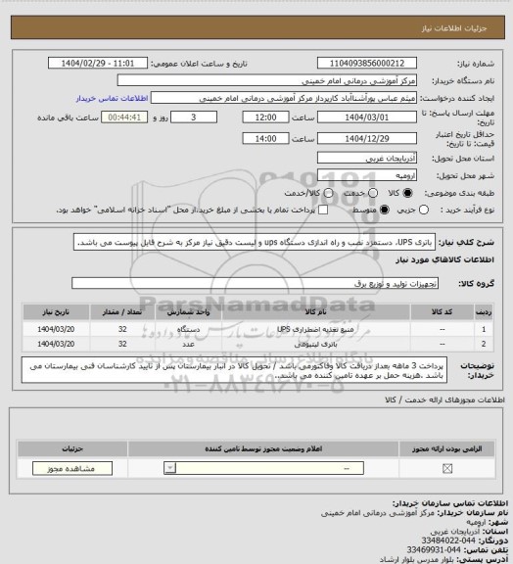The height and width of the screenshot is (564, 513).
Task: Click the response deadline time 12:00
Action: (x=266, y=117)
